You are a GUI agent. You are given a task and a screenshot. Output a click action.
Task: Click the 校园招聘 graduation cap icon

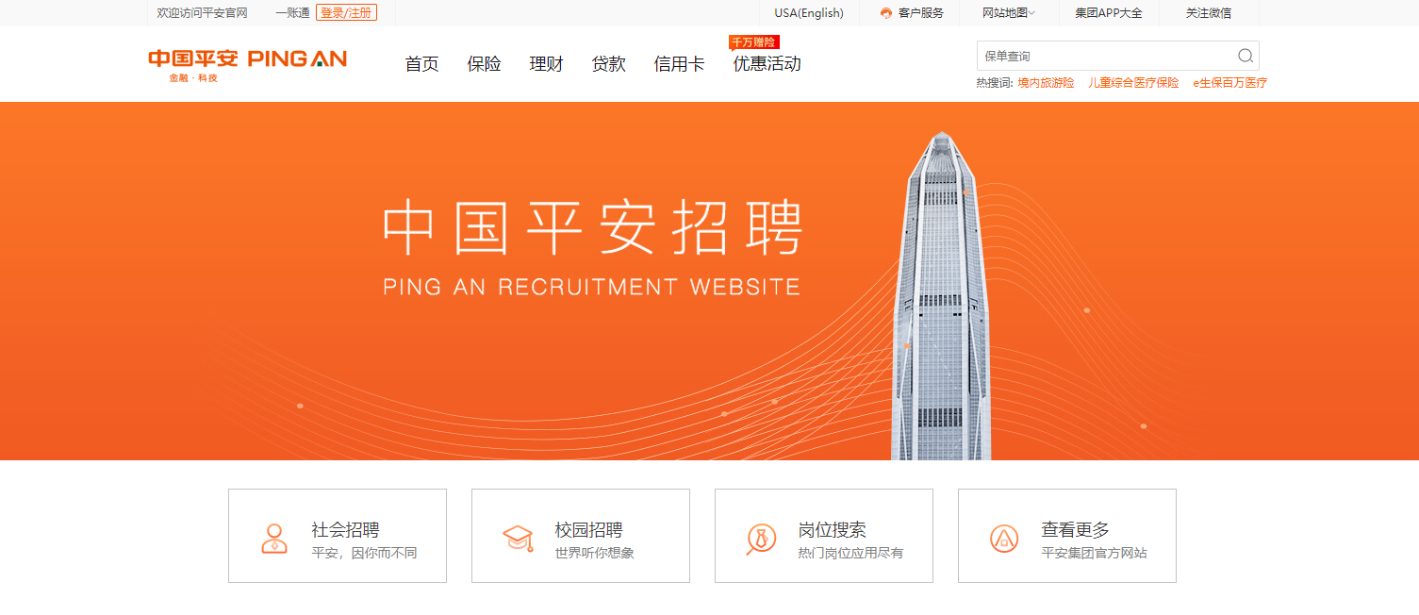tap(518, 539)
